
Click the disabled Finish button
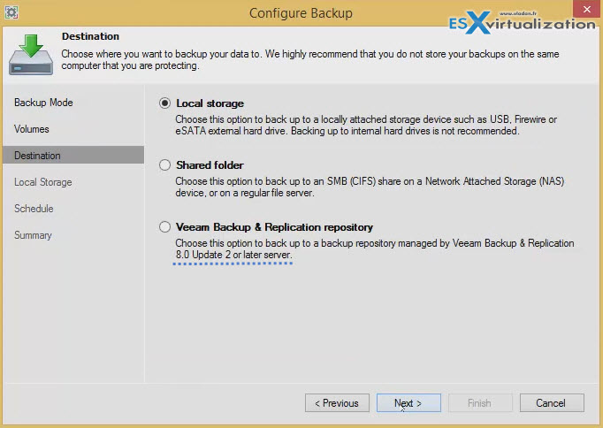click(480, 403)
